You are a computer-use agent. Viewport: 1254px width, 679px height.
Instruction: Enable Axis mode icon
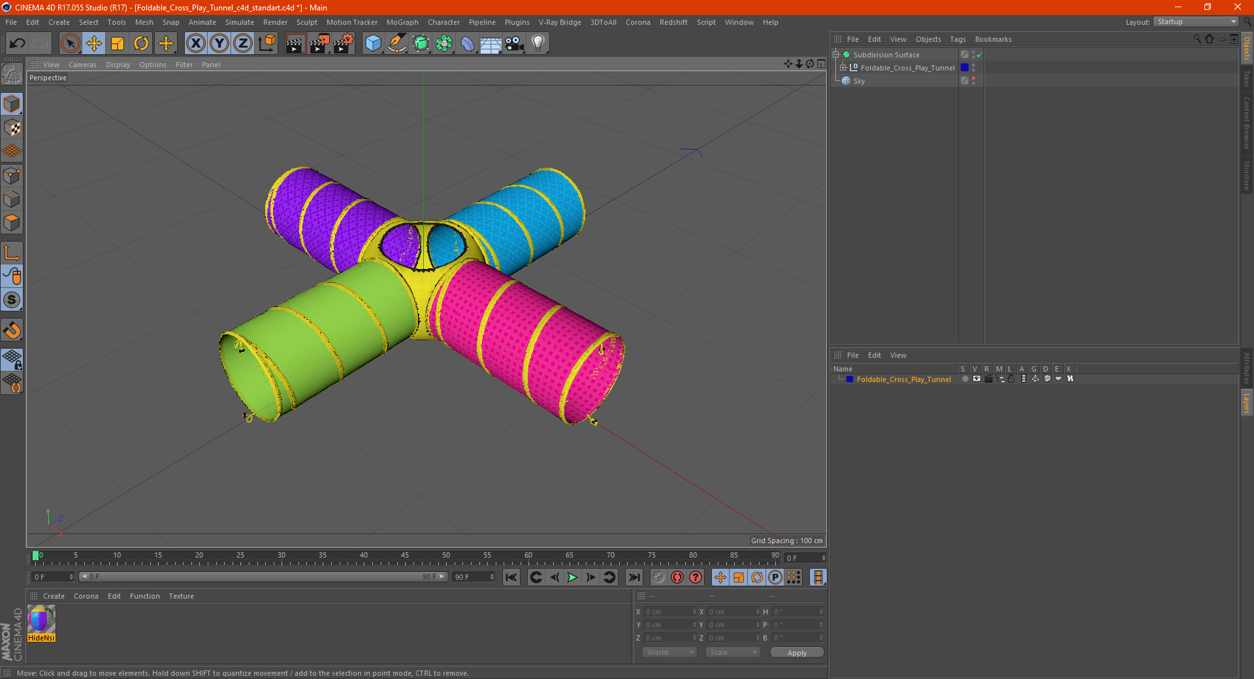coord(12,253)
